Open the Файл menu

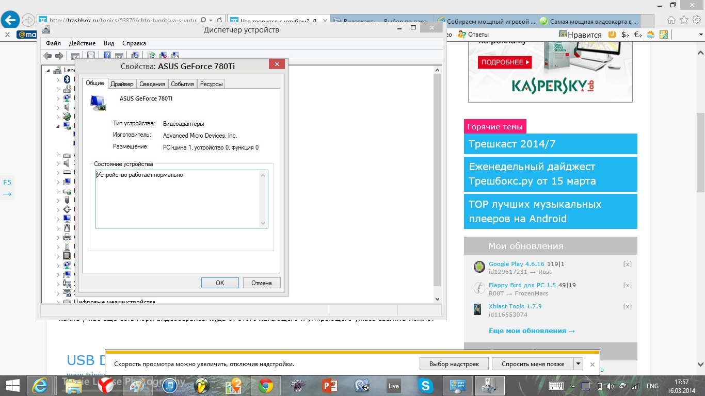(x=53, y=43)
